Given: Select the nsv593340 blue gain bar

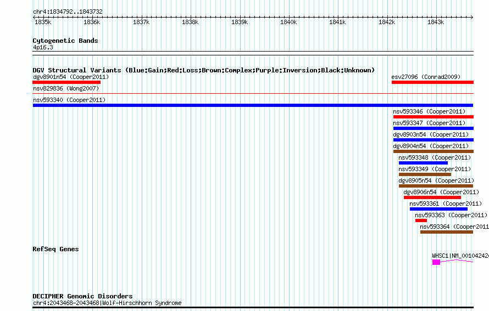Looking at the screenshot, I should (253, 105).
